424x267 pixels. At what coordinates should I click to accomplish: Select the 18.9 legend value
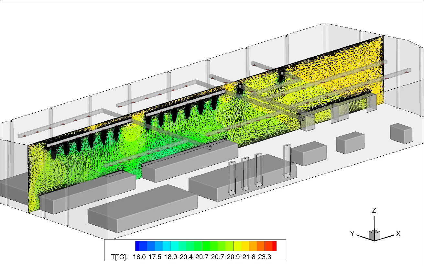[x=171, y=257]
